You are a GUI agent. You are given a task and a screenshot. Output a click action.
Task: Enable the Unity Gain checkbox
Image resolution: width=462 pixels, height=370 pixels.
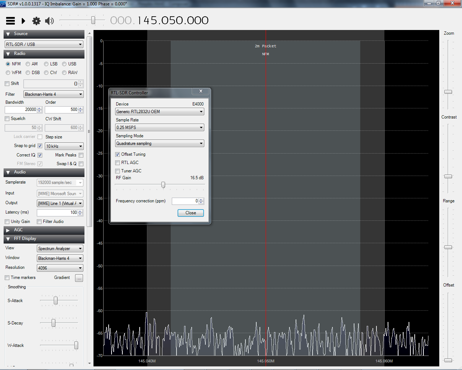(7, 221)
